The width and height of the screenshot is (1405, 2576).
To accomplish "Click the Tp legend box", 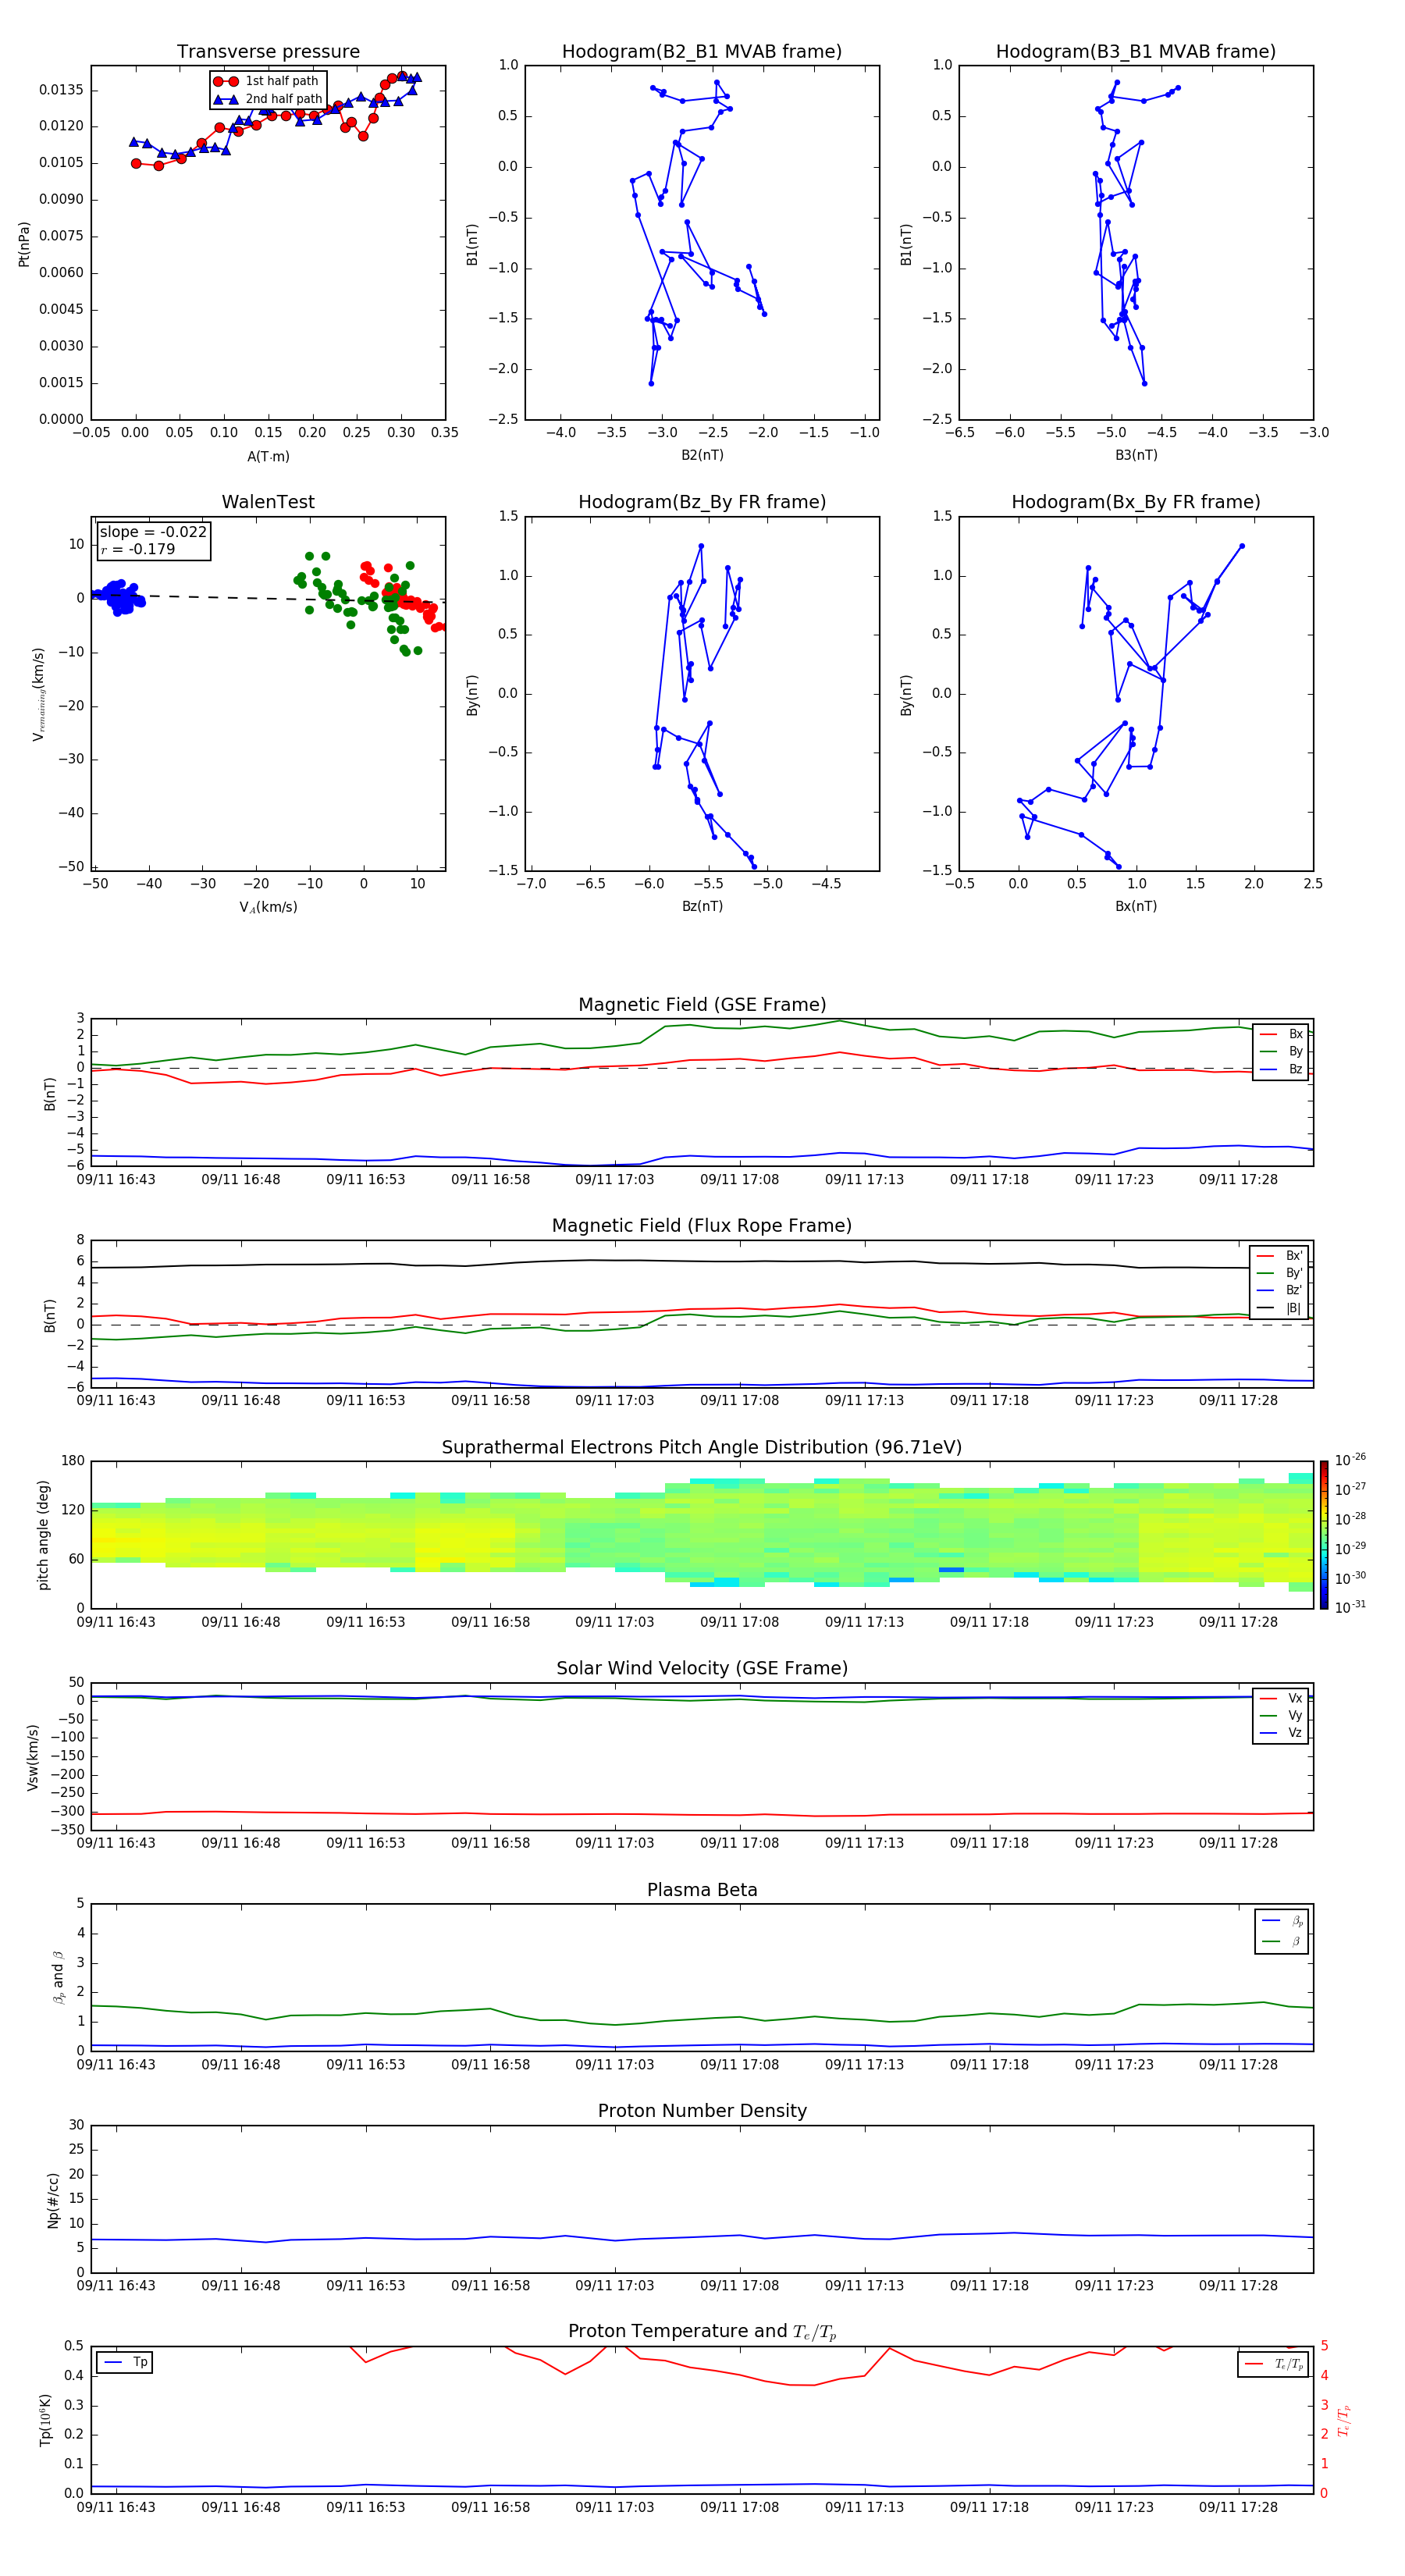I will [x=125, y=2362].
